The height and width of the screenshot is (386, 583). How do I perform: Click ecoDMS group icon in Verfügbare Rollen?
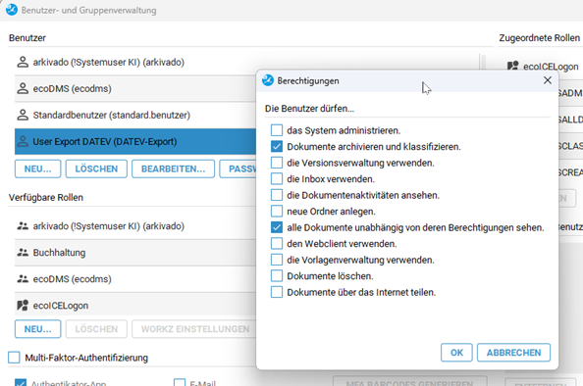[x=23, y=279]
